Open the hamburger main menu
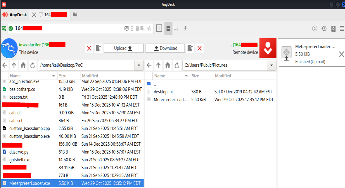 pos(342,29)
